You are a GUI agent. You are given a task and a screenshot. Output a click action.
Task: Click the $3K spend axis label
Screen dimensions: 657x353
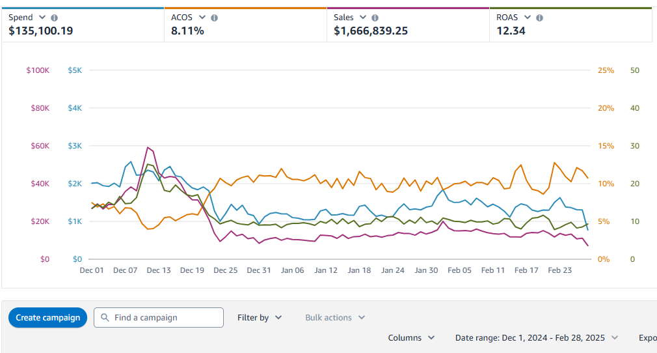(75, 146)
